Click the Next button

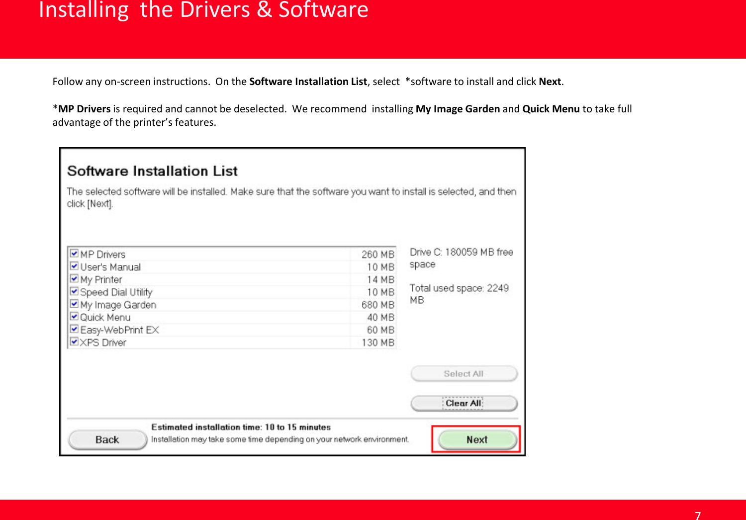tap(476, 439)
